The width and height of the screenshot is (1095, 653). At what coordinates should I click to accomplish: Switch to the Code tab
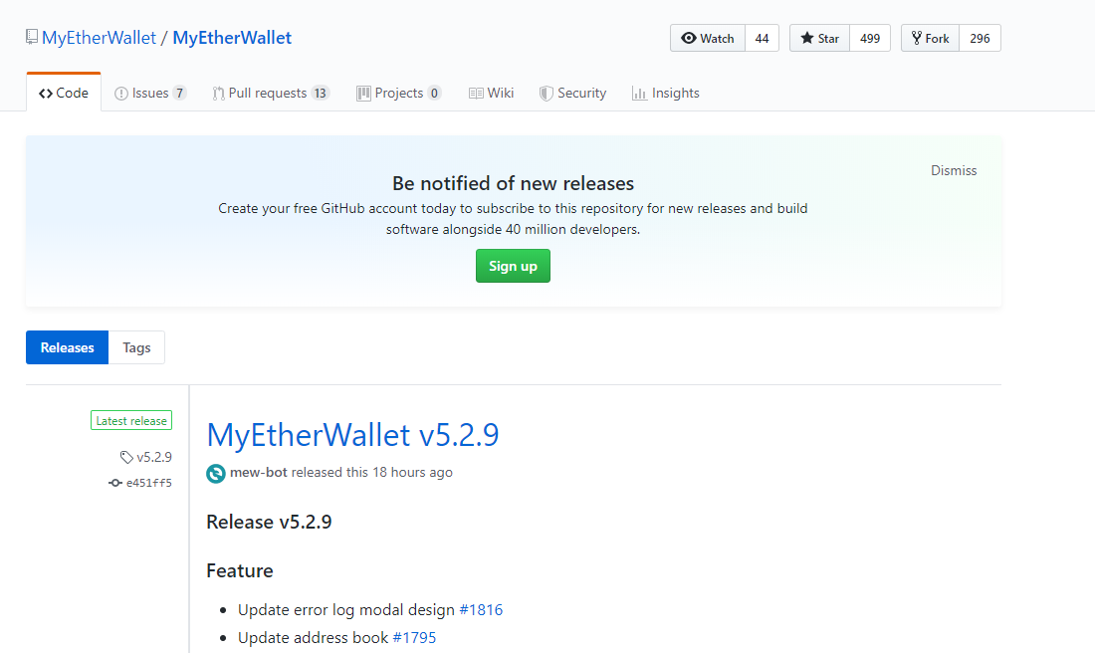click(64, 93)
